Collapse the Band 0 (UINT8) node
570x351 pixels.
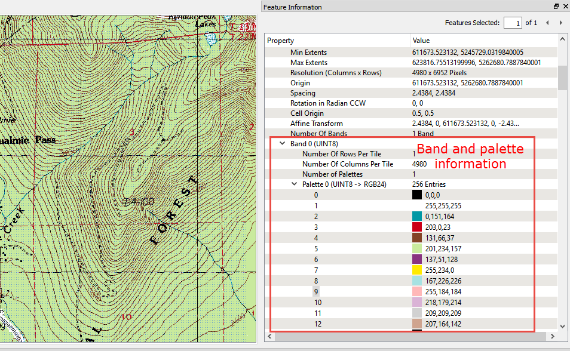click(x=281, y=144)
